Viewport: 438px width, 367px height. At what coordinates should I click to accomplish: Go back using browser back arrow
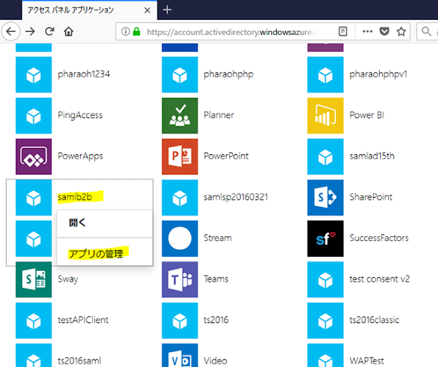(x=11, y=31)
